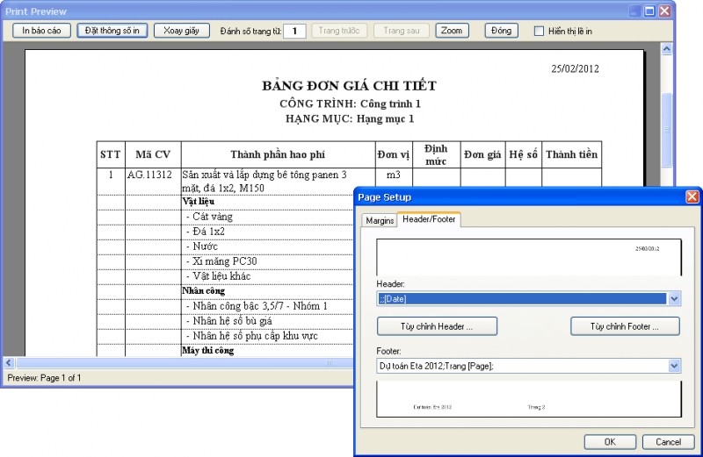Minimize the Print Preview window
The width and height of the screenshot is (703, 457).
(634, 11)
